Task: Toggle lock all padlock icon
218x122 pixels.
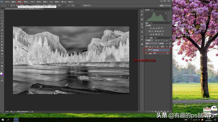Action: (x=157, y=47)
